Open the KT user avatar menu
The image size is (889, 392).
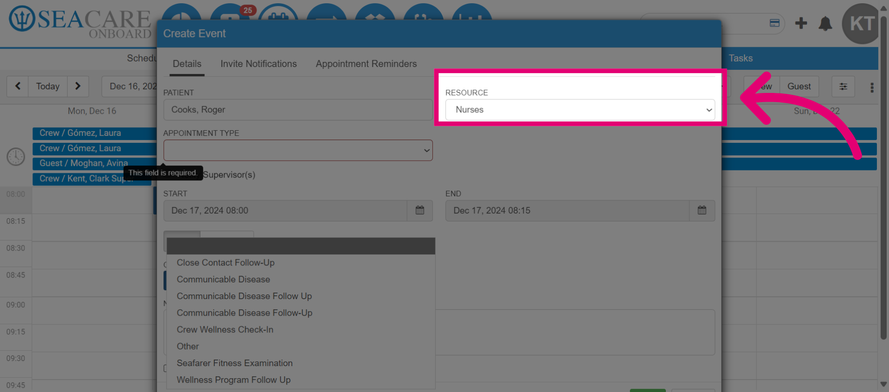[x=861, y=24]
